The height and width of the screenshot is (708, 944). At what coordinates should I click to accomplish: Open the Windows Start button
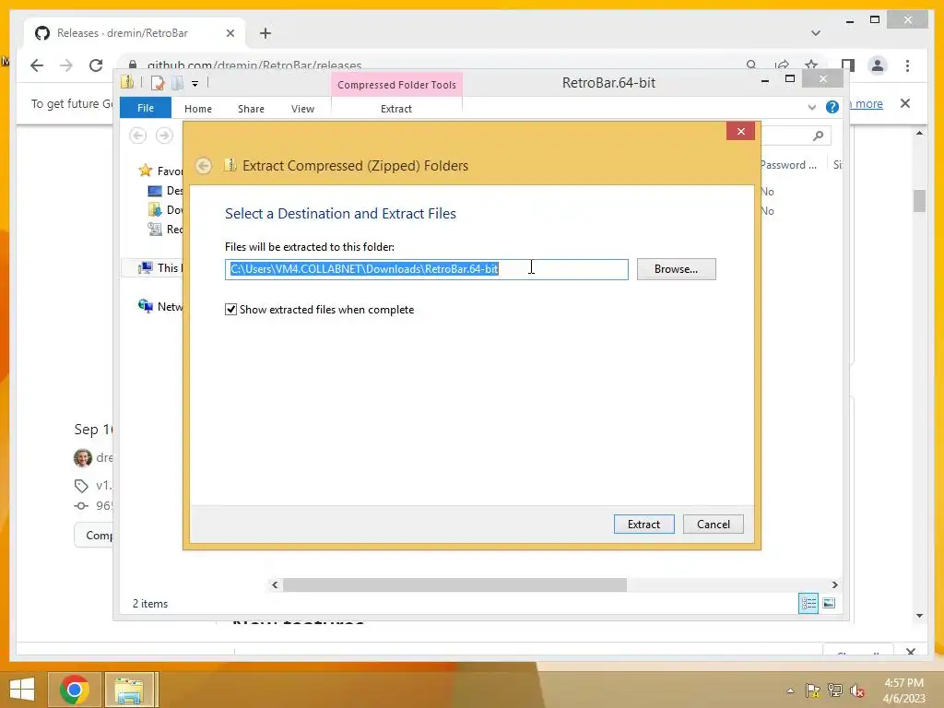22,690
